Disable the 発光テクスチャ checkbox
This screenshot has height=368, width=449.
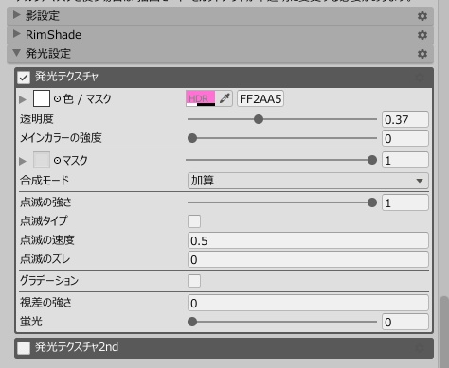(24, 78)
